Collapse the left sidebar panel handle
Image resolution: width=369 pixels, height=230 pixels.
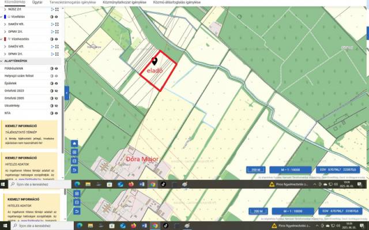(x=66, y=92)
